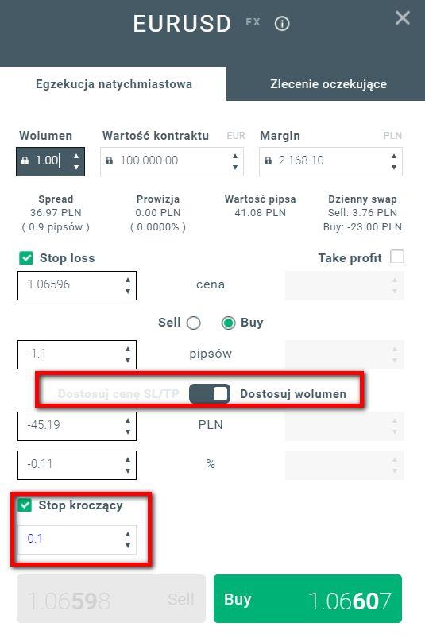Click the lock icon in Wolumen field
The image size is (425, 642).
click(x=25, y=160)
